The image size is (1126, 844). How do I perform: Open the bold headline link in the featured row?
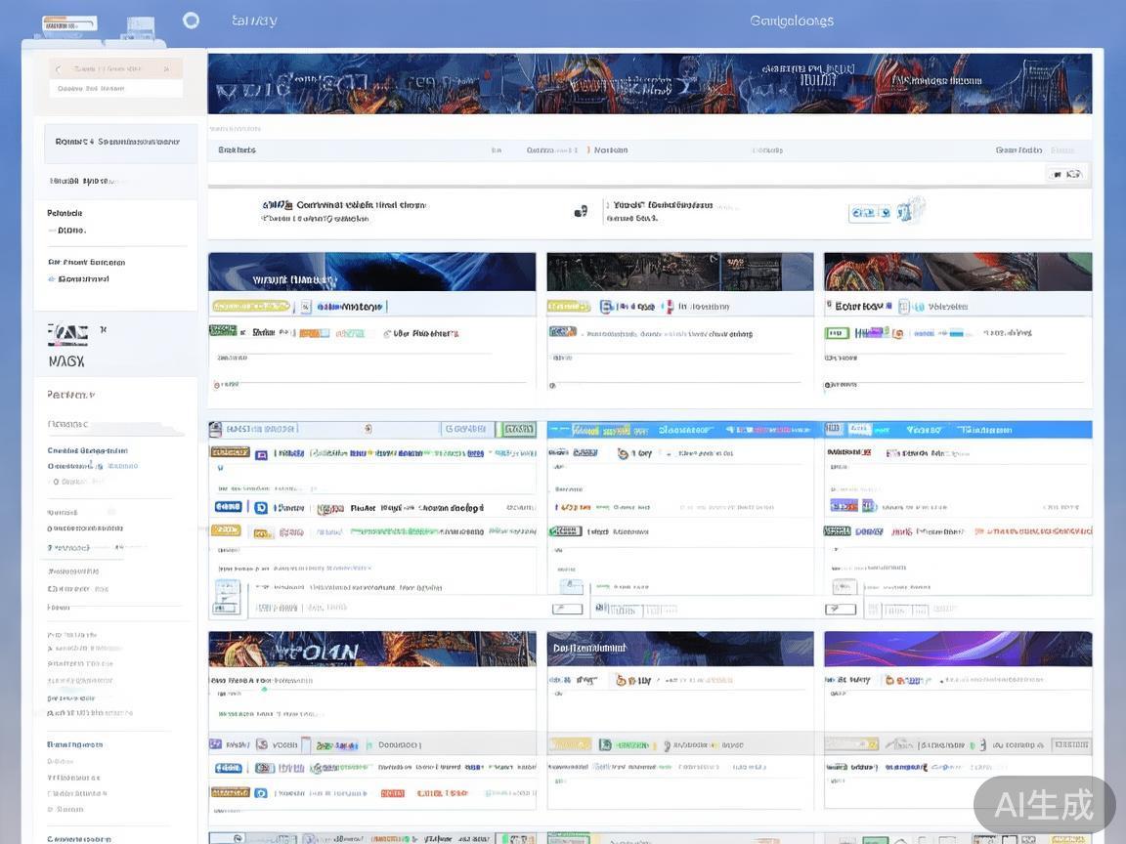point(346,205)
